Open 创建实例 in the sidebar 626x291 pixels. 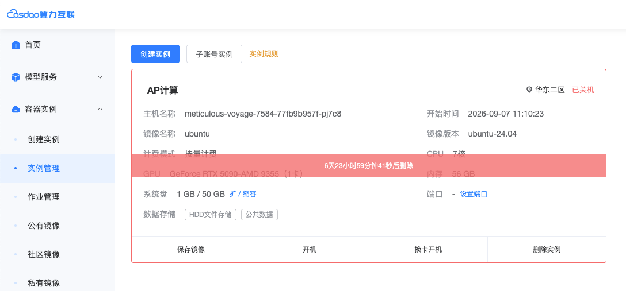(x=44, y=139)
